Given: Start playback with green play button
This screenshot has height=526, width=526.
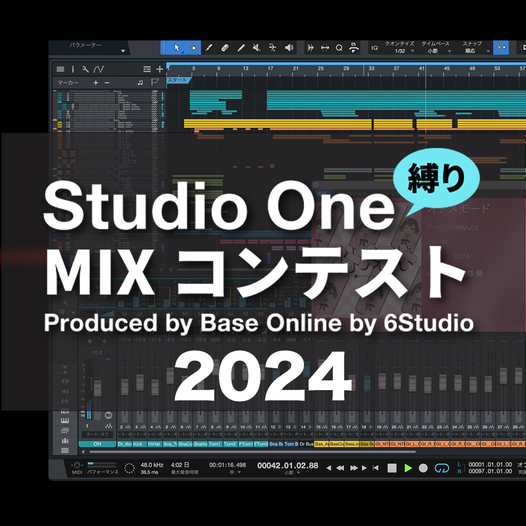Looking at the screenshot, I should (x=408, y=468).
